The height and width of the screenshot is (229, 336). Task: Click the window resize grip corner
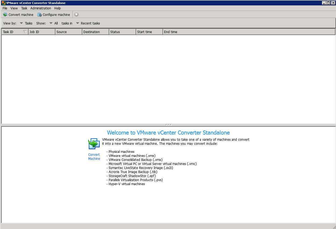click(x=334, y=227)
